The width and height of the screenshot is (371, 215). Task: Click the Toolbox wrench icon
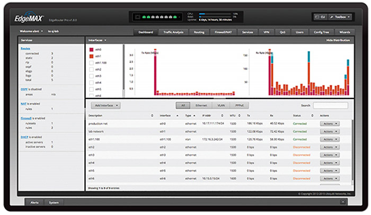coord(332,17)
